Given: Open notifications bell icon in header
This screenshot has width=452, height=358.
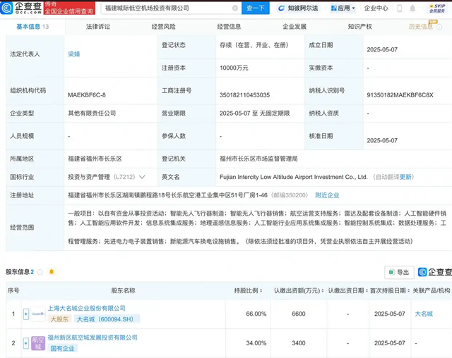Looking at the screenshot, I should (412, 8).
